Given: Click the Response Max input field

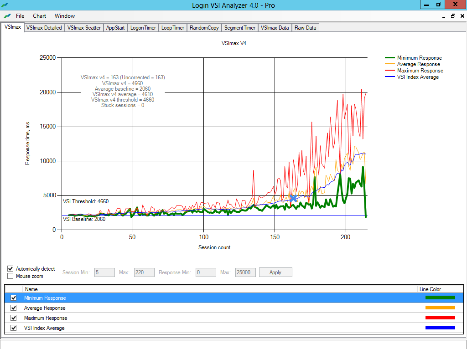Looking at the screenshot, I should 245,272.
